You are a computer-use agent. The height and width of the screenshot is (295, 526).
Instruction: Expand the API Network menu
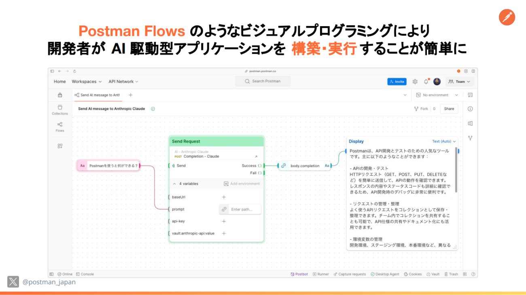point(123,82)
